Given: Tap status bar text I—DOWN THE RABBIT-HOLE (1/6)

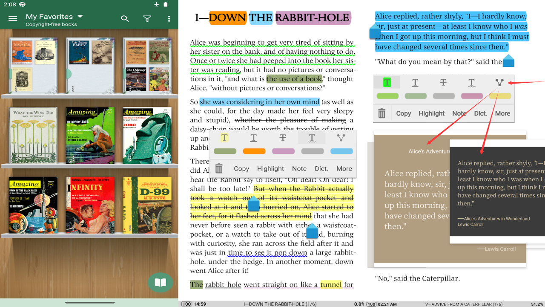Looking at the screenshot, I should click(x=280, y=304).
